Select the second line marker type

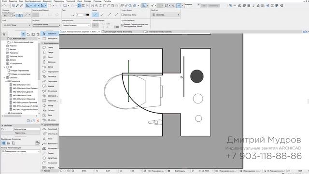(x=102, y=15)
